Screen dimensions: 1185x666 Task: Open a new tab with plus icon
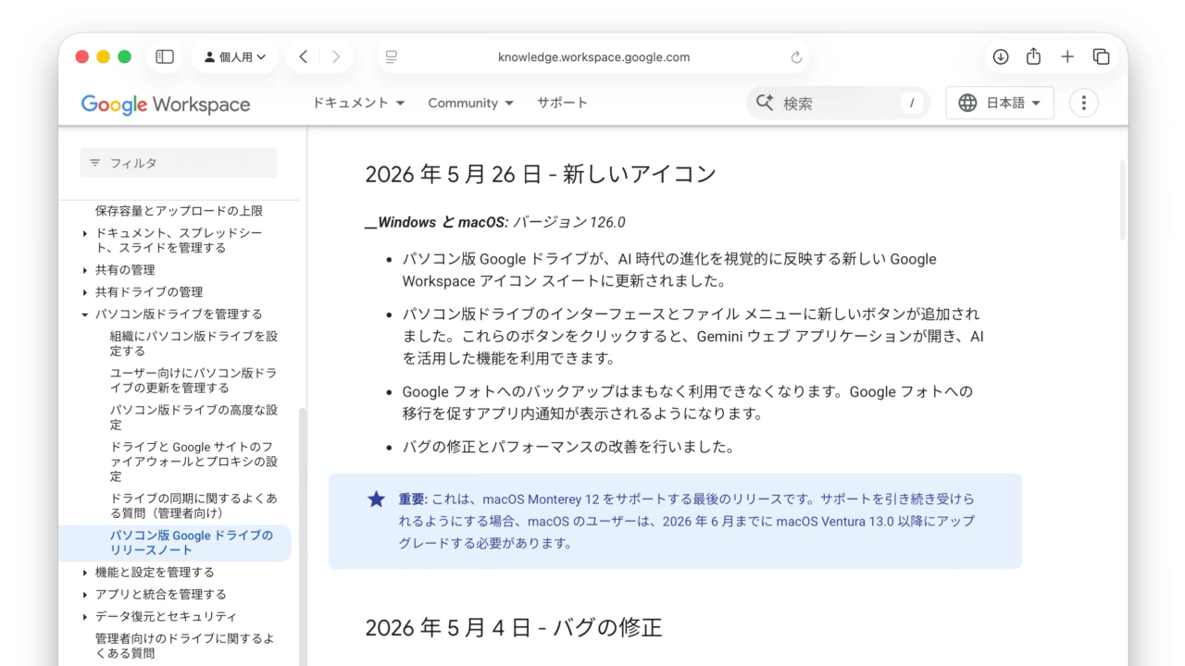[x=1067, y=56]
